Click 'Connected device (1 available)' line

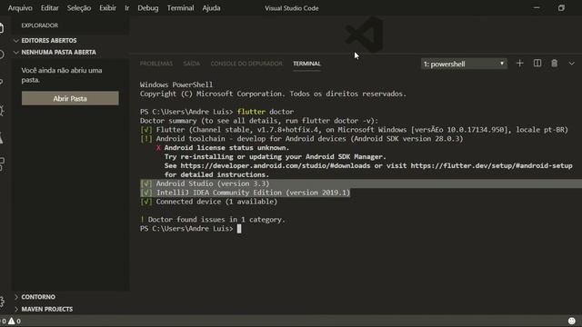point(216,202)
